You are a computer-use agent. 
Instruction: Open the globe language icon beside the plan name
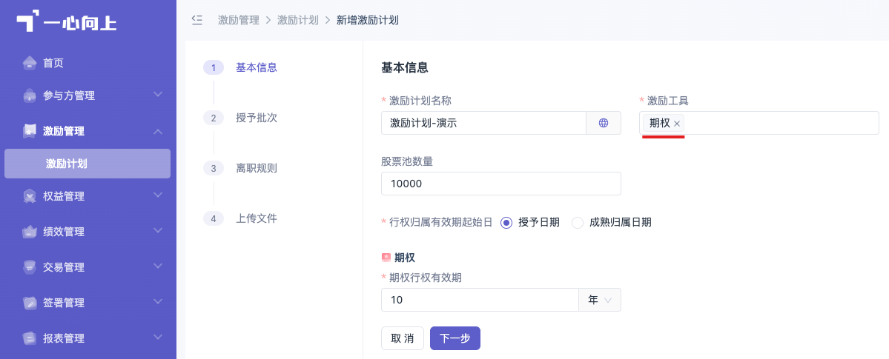point(604,123)
